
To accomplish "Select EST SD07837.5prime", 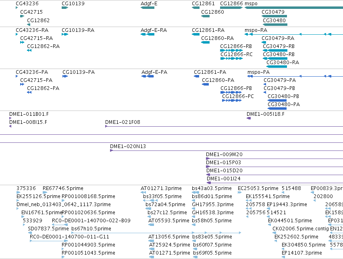I will tap(48, 229).
